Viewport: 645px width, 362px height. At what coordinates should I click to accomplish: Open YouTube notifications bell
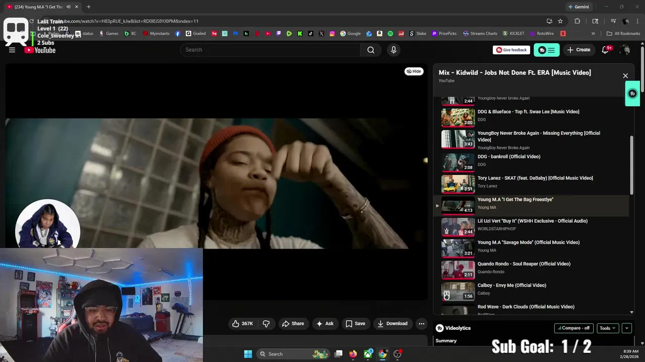[606, 50]
